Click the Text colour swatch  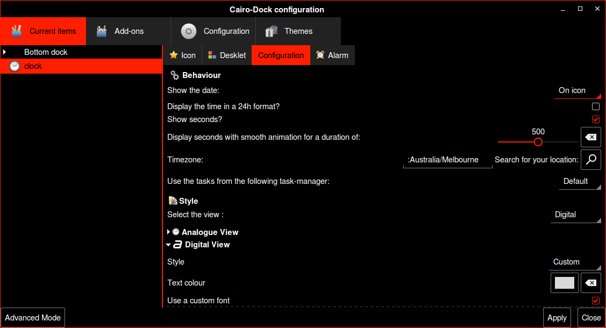[565, 283]
